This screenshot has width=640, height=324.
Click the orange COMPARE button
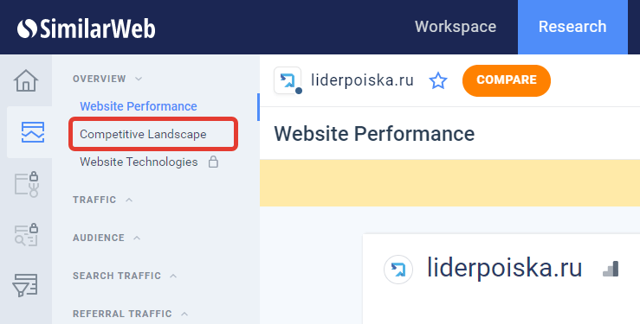[506, 80]
